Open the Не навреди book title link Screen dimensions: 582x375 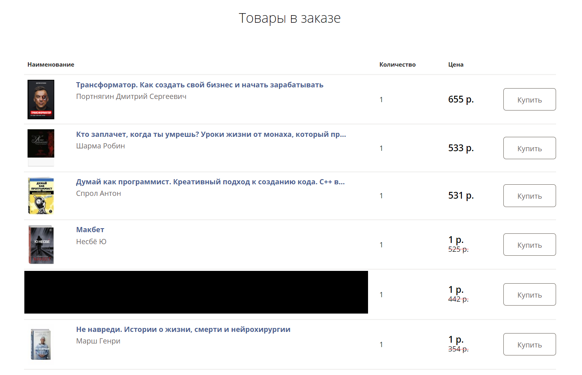point(183,330)
